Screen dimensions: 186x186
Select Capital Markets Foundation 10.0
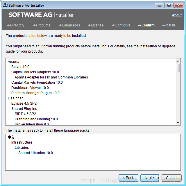(x=37, y=83)
